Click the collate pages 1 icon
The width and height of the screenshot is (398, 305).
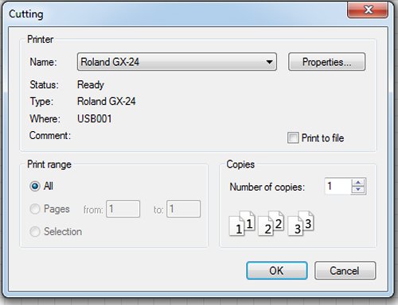(242, 223)
